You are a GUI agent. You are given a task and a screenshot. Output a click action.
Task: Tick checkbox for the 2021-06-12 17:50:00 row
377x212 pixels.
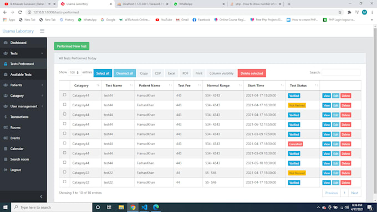(64, 123)
